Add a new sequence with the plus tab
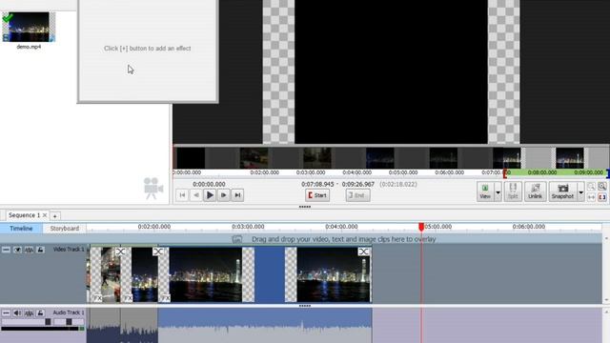Image resolution: width=610 pixels, height=343 pixels. coord(55,216)
